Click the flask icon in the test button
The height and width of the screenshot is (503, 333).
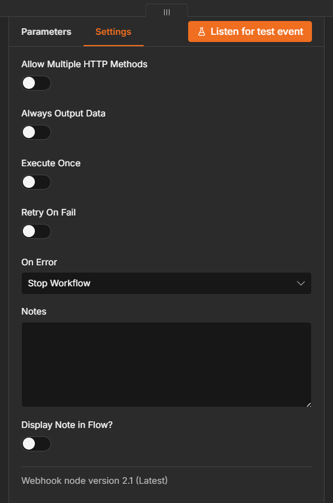coord(201,31)
